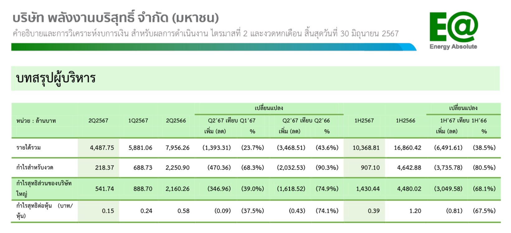Click total revenue value 4,487.75

click(x=102, y=148)
